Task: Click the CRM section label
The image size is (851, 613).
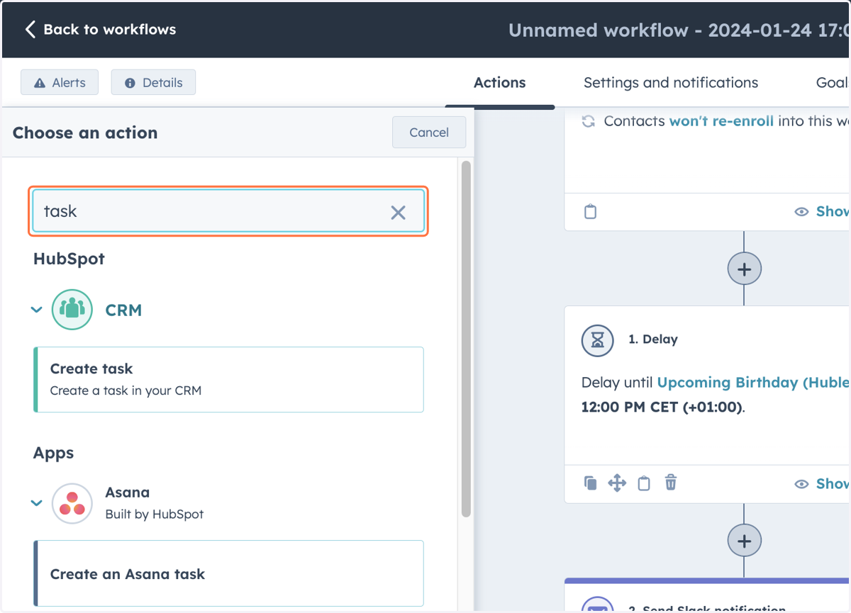Action: tap(123, 310)
